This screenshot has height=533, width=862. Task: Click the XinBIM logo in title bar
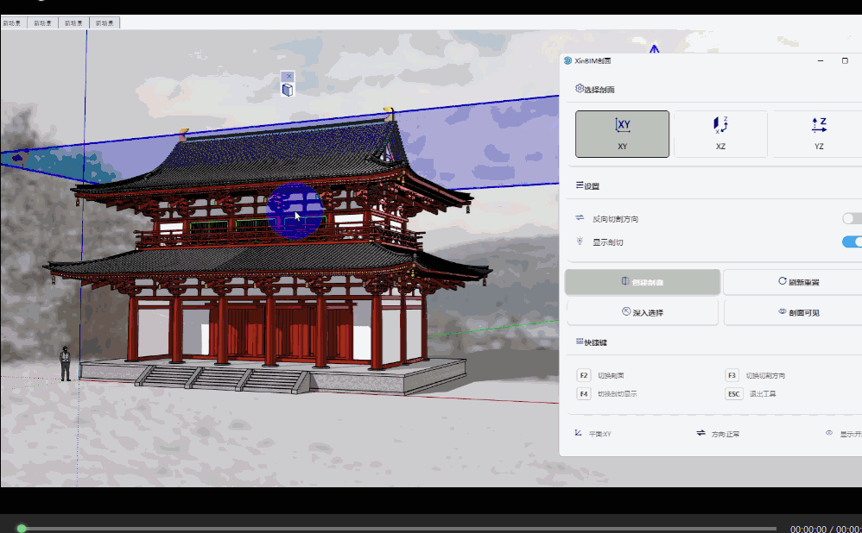(567, 60)
